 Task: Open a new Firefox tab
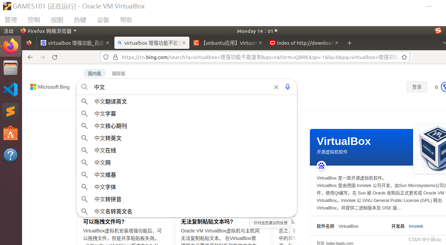click(x=349, y=43)
